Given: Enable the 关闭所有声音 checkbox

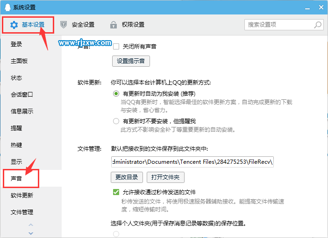Looking at the screenshot, I should 116,46.
